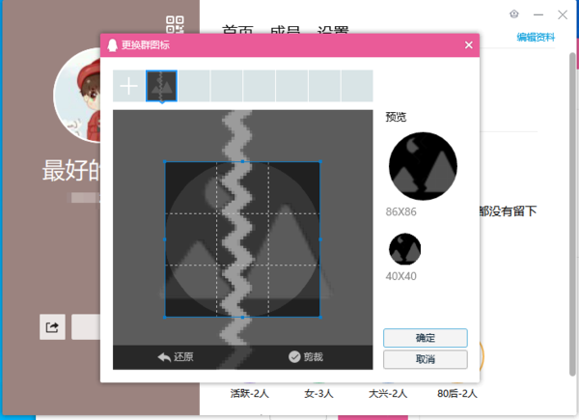The image size is (579, 420).
Task: Click the 预览 label
Action: pos(396,117)
